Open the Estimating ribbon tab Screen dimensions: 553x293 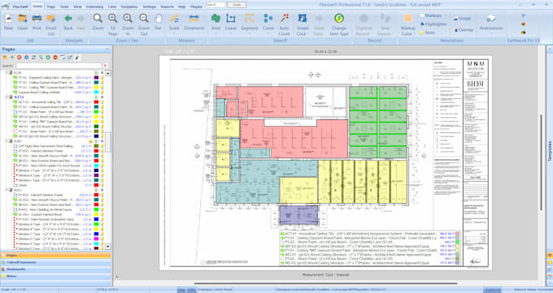(x=94, y=6)
